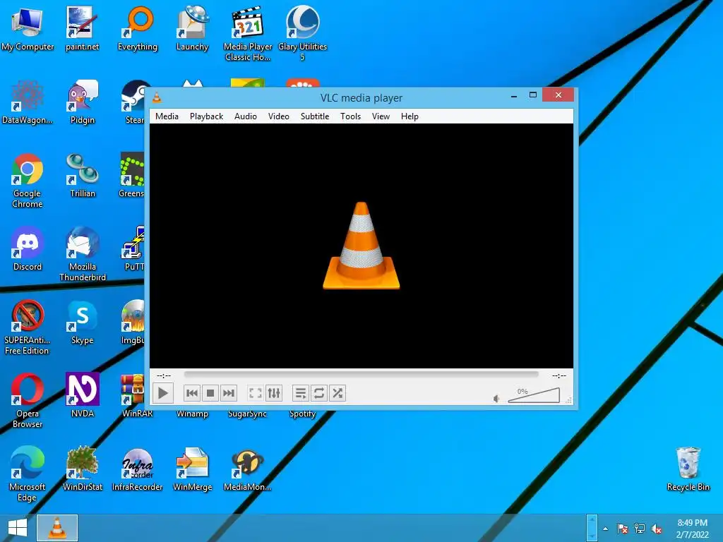Select My Computer desktop icon
This screenshot has width=723, height=542.
click(x=28, y=29)
